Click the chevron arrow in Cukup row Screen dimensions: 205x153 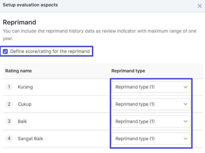pos(185,104)
